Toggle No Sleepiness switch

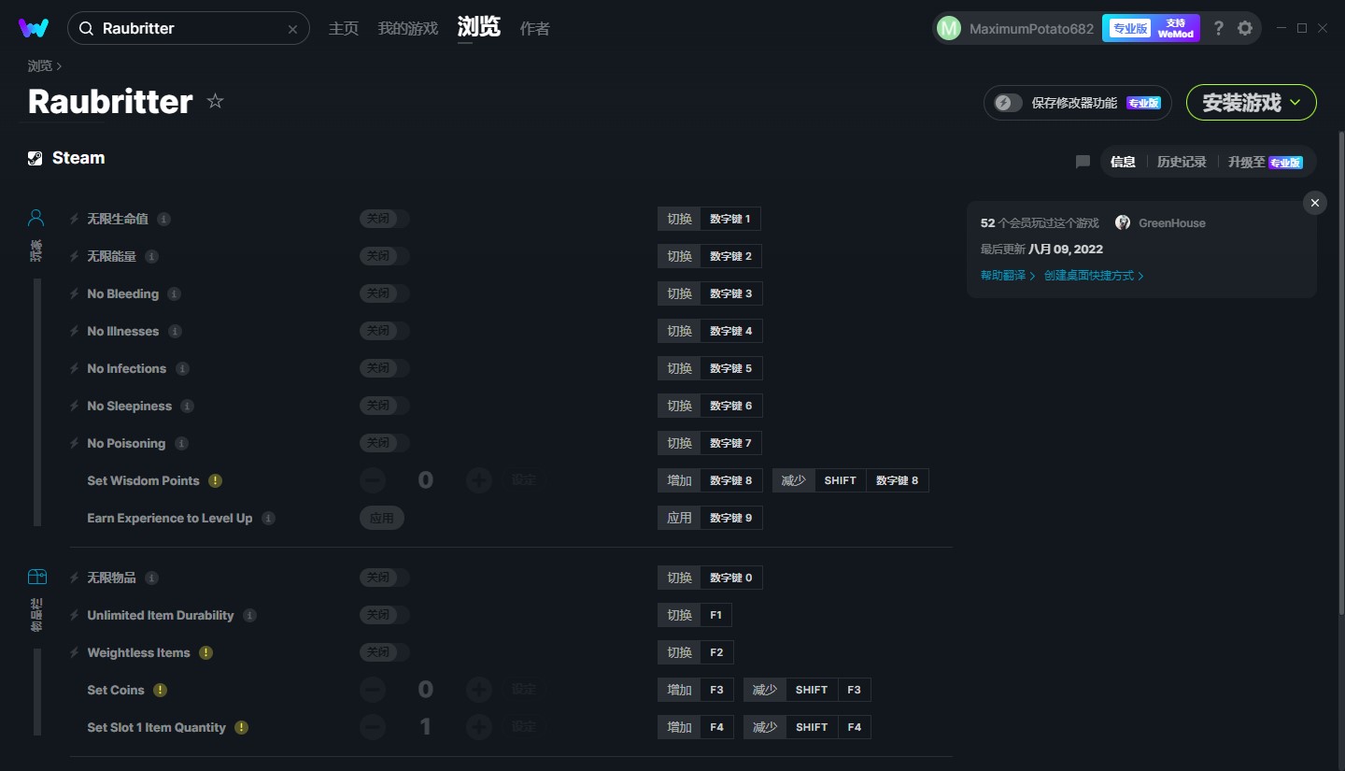pos(384,406)
